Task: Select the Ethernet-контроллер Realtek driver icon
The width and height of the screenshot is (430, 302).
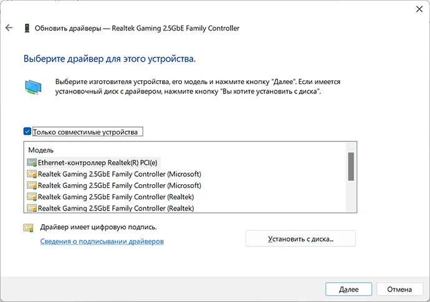Action: [32, 163]
